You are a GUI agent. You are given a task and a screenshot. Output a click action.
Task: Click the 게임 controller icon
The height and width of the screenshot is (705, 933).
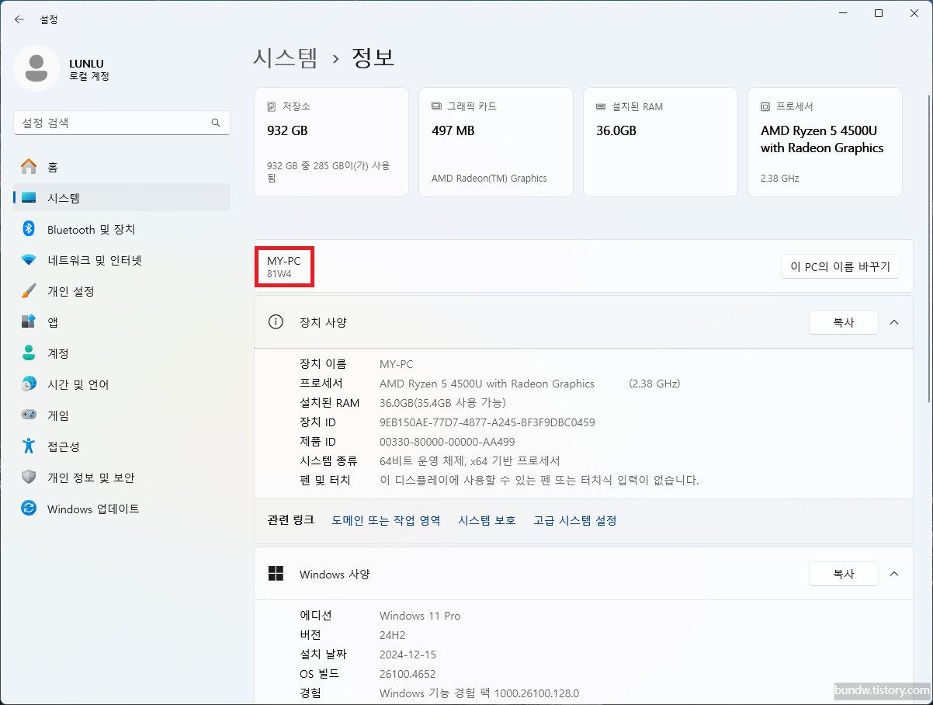click(29, 415)
